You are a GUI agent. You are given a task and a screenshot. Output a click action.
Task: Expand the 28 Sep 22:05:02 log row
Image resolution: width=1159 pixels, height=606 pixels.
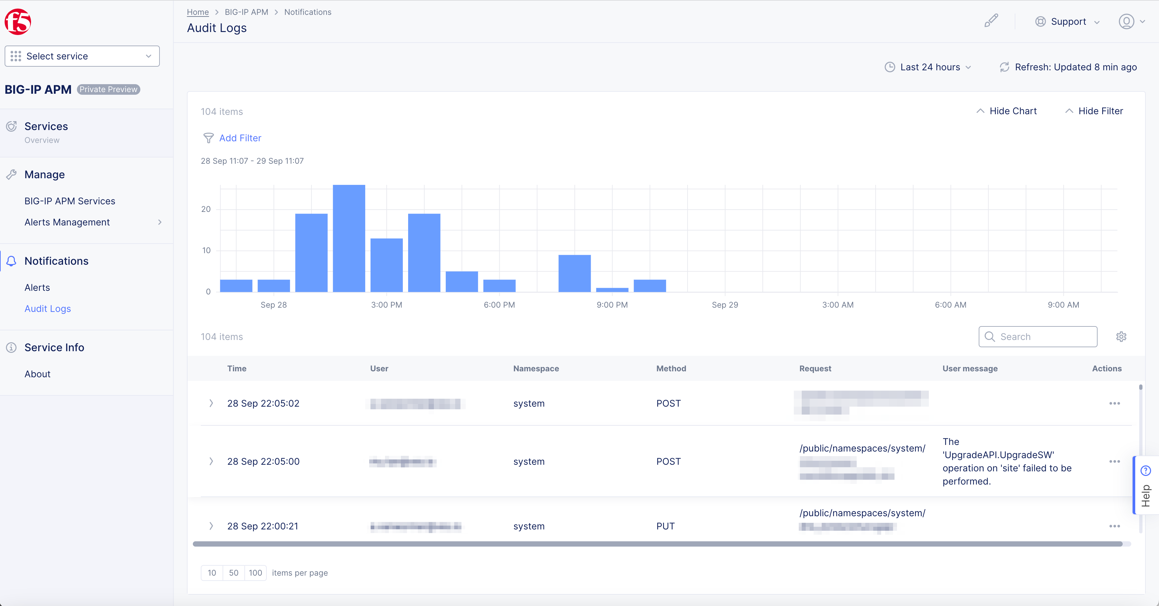pyautogui.click(x=211, y=403)
